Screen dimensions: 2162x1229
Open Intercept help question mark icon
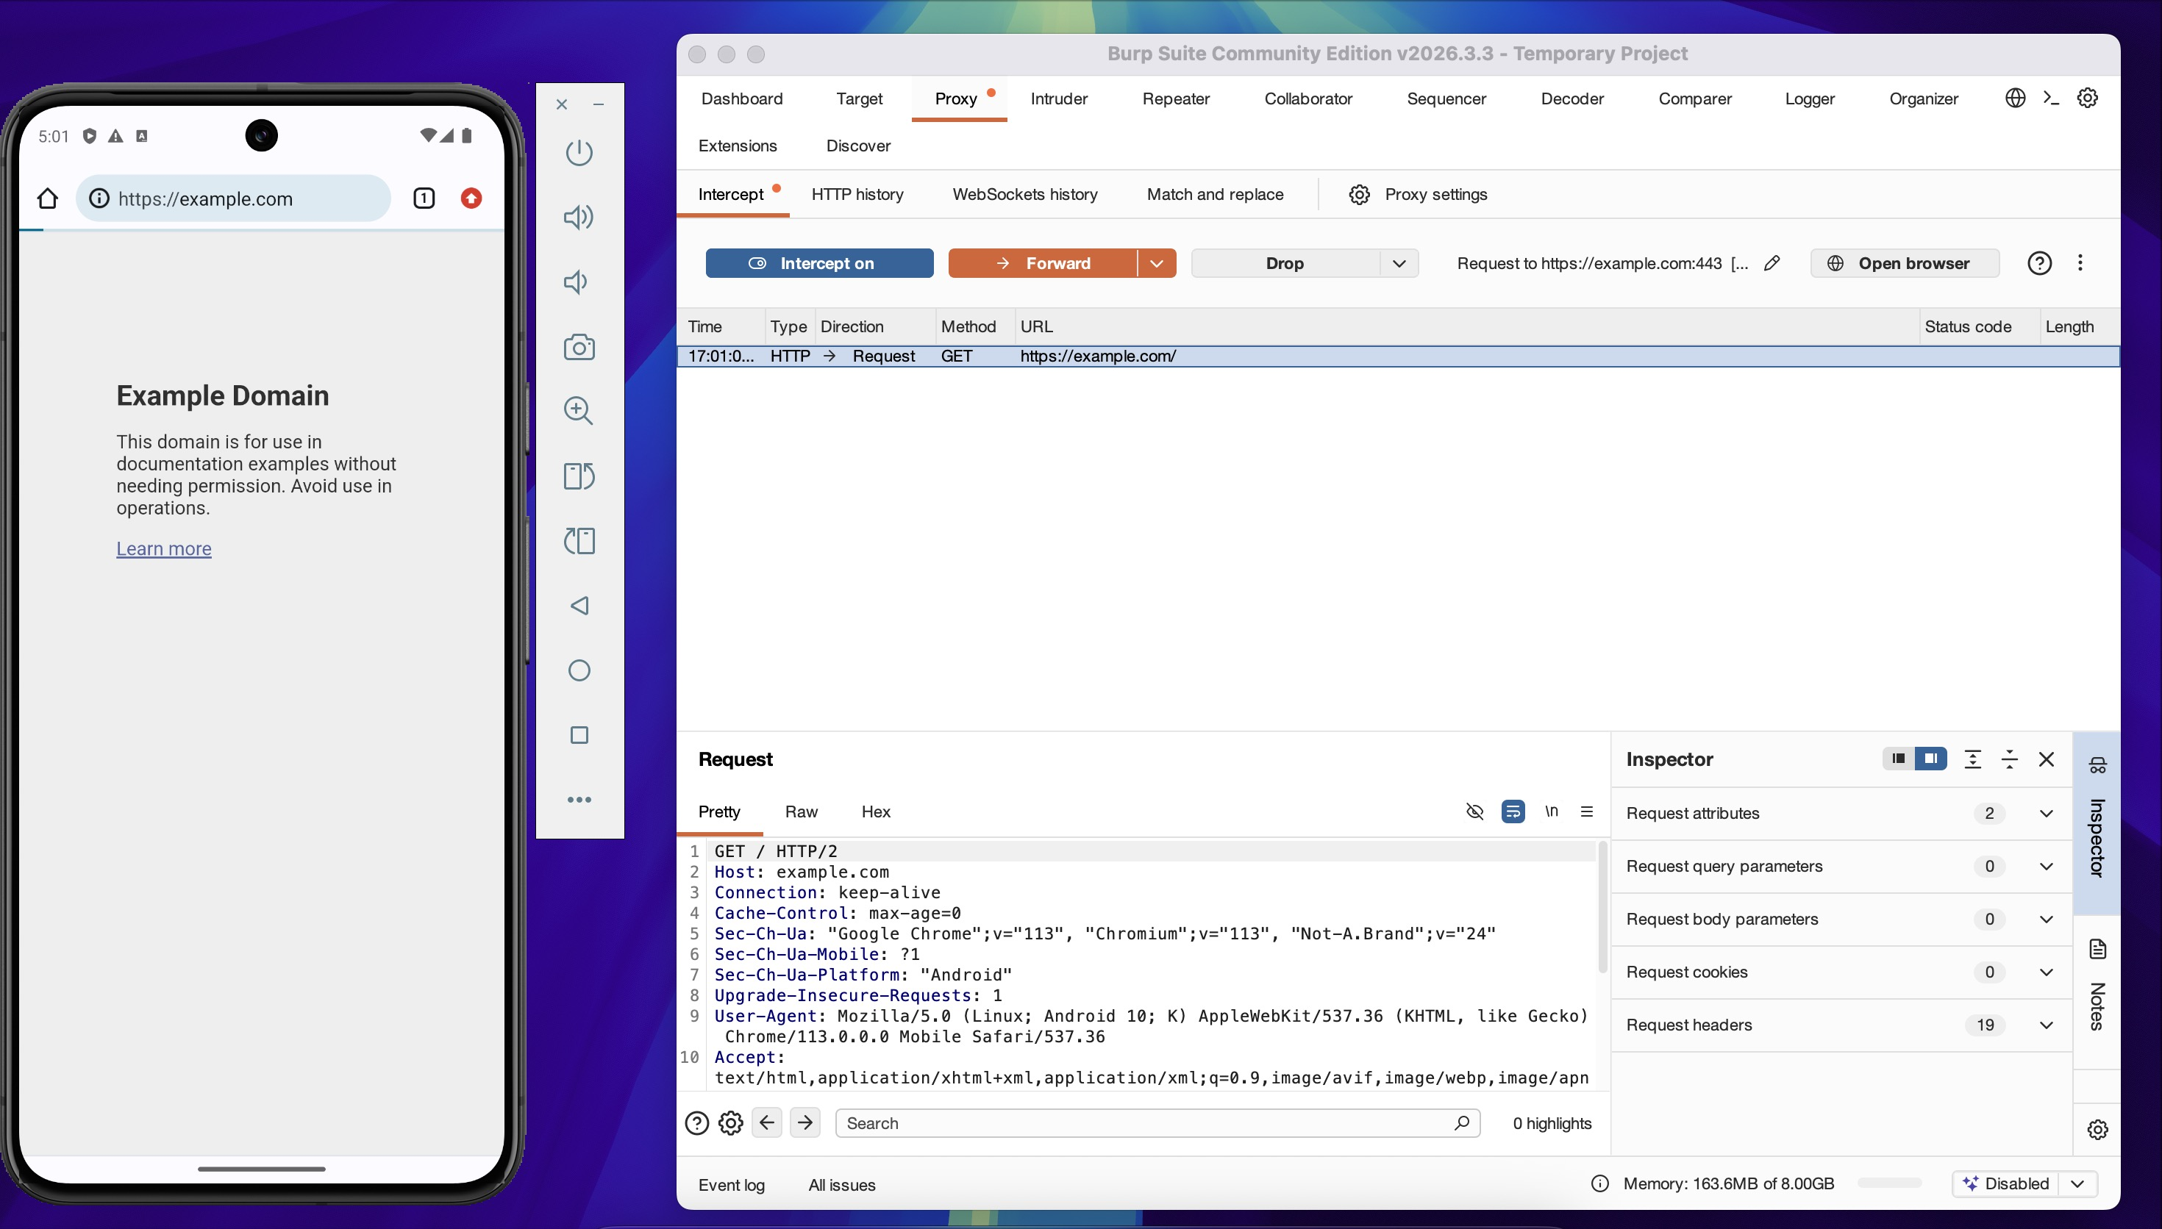(x=2040, y=263)
